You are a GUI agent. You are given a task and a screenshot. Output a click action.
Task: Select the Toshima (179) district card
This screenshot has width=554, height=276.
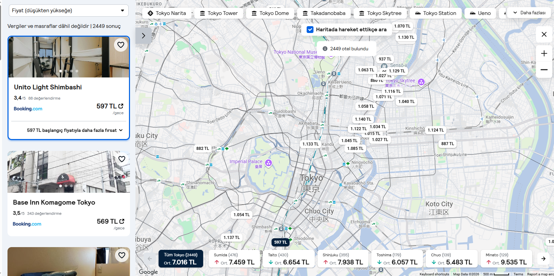click(x=397, y=259)
